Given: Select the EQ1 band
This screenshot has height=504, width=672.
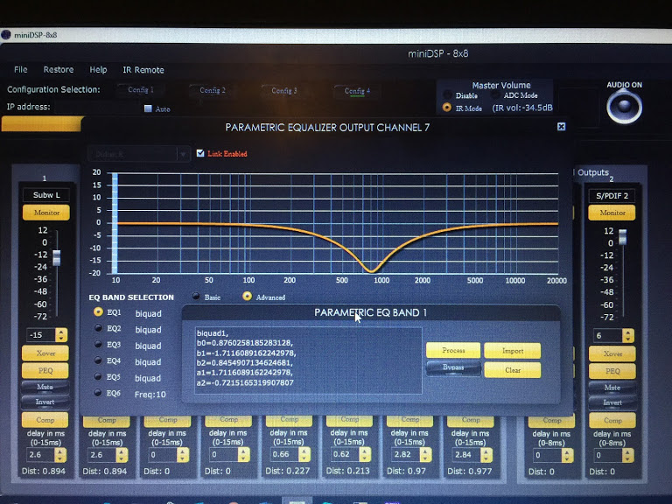Looking at the screenshot, I should pos(98,311).
